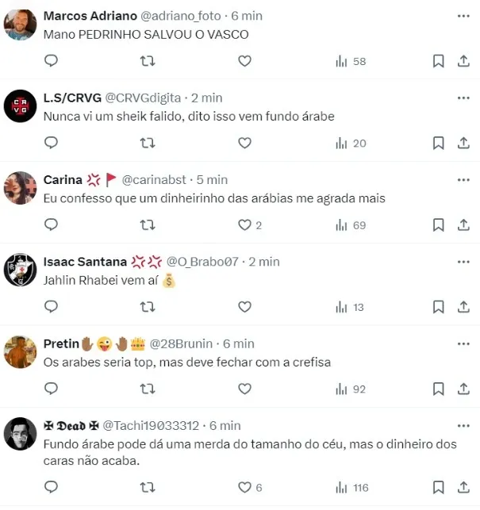
Task: Open the @CRVGdigita profile handle
Action: [143, 98]
